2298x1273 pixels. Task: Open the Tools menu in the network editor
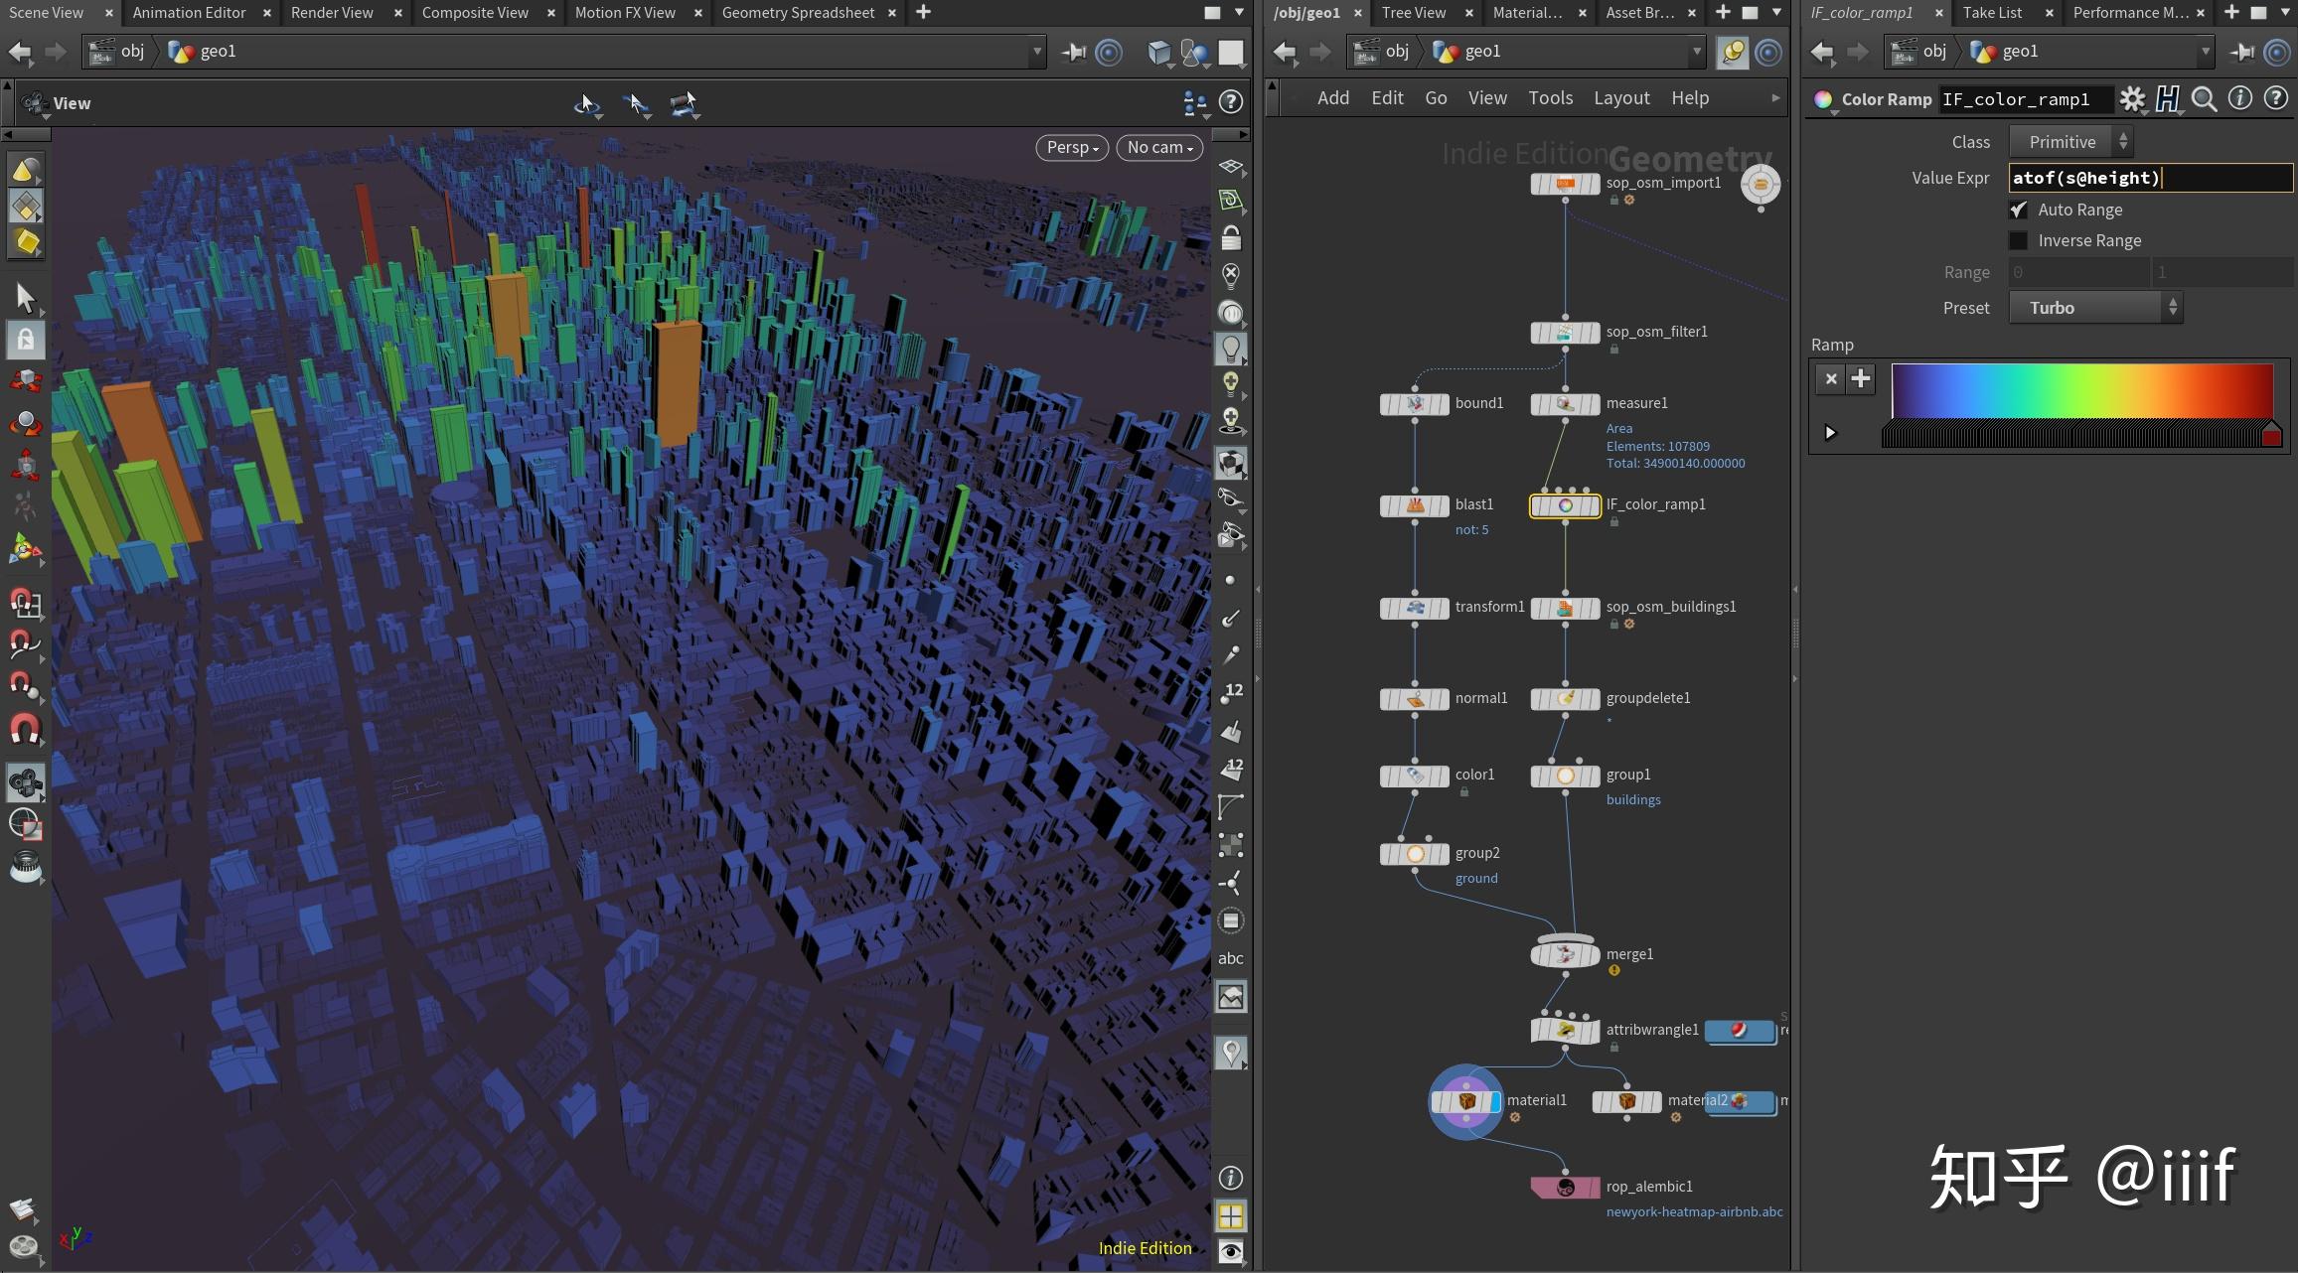[x=1550, y=97]
